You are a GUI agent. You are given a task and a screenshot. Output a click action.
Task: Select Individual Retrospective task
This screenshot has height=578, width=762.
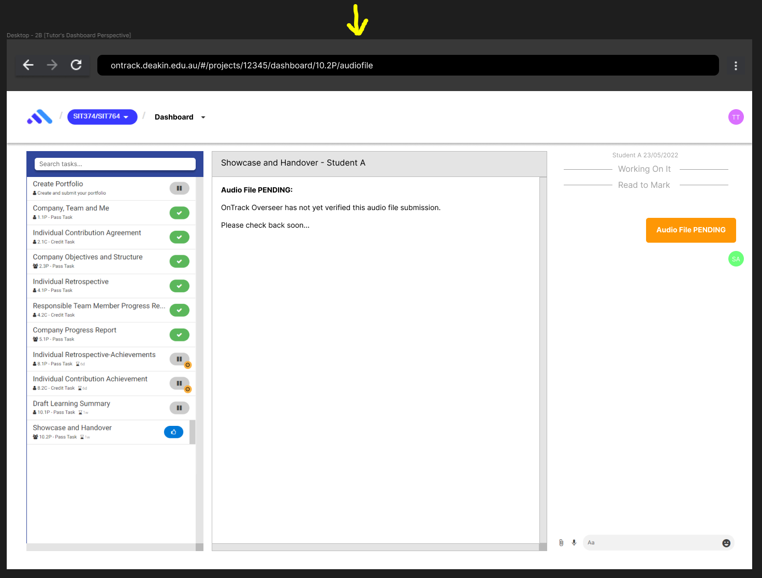click(x=71, y=282)
